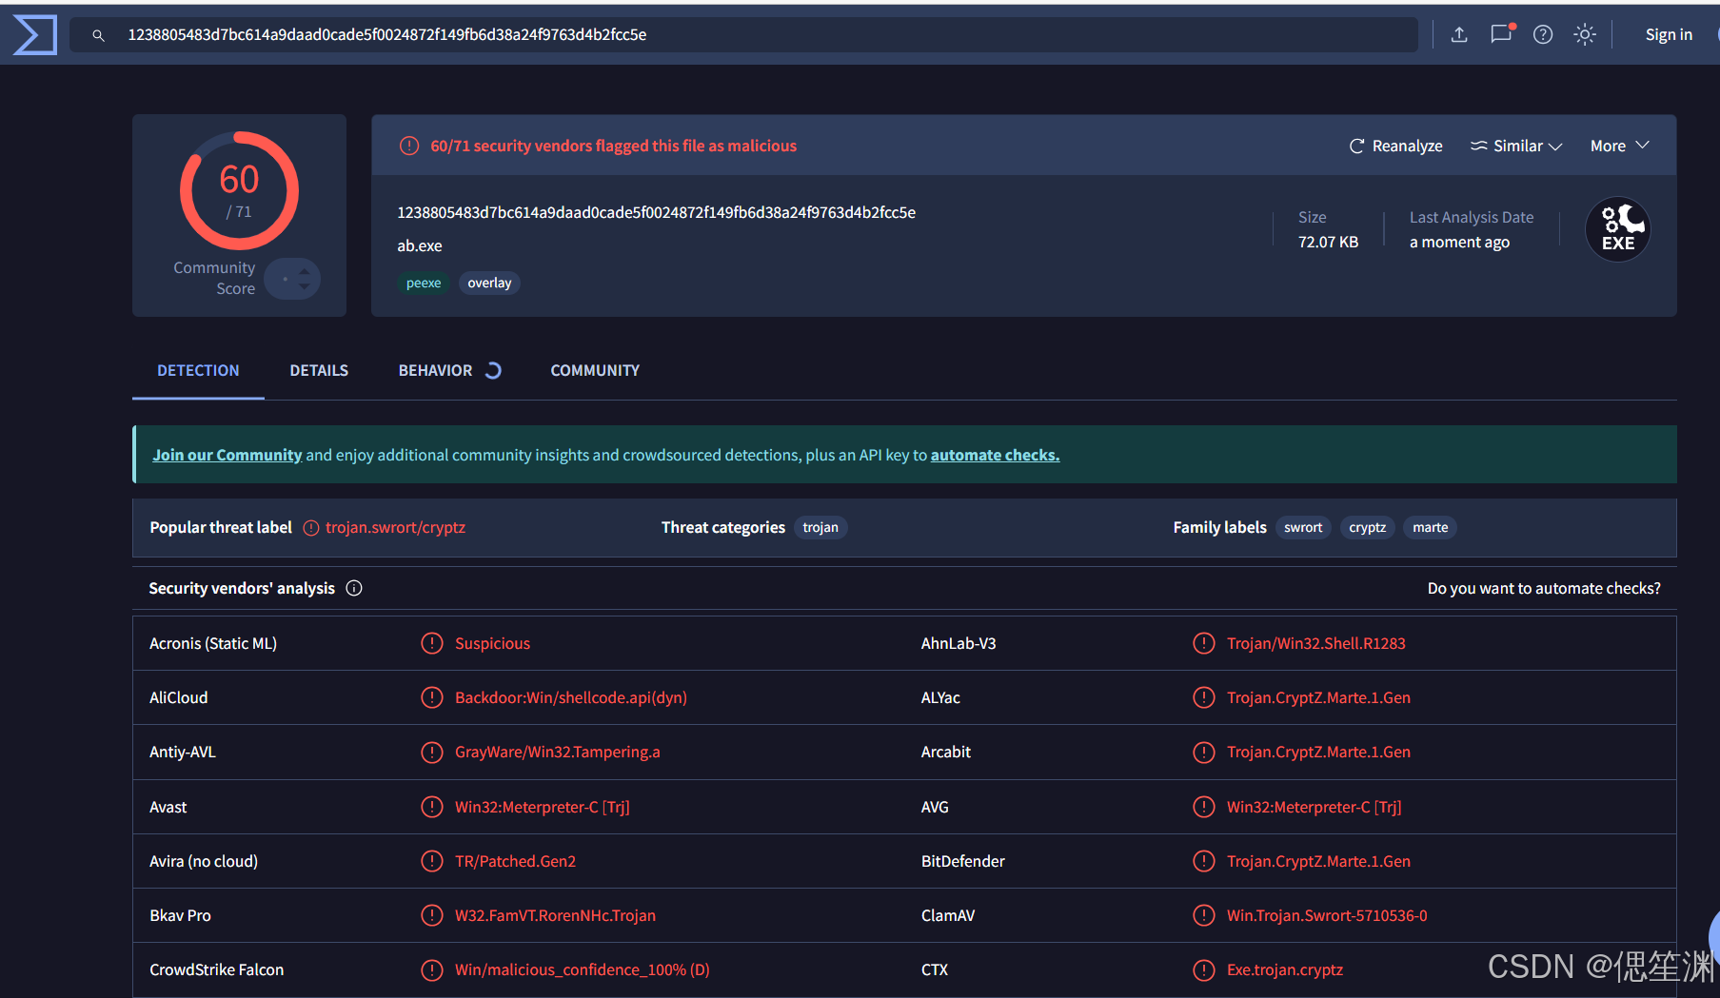Adjust the Community Score vote stepper
Screen dimensions: 1720x998
(293, 279)
